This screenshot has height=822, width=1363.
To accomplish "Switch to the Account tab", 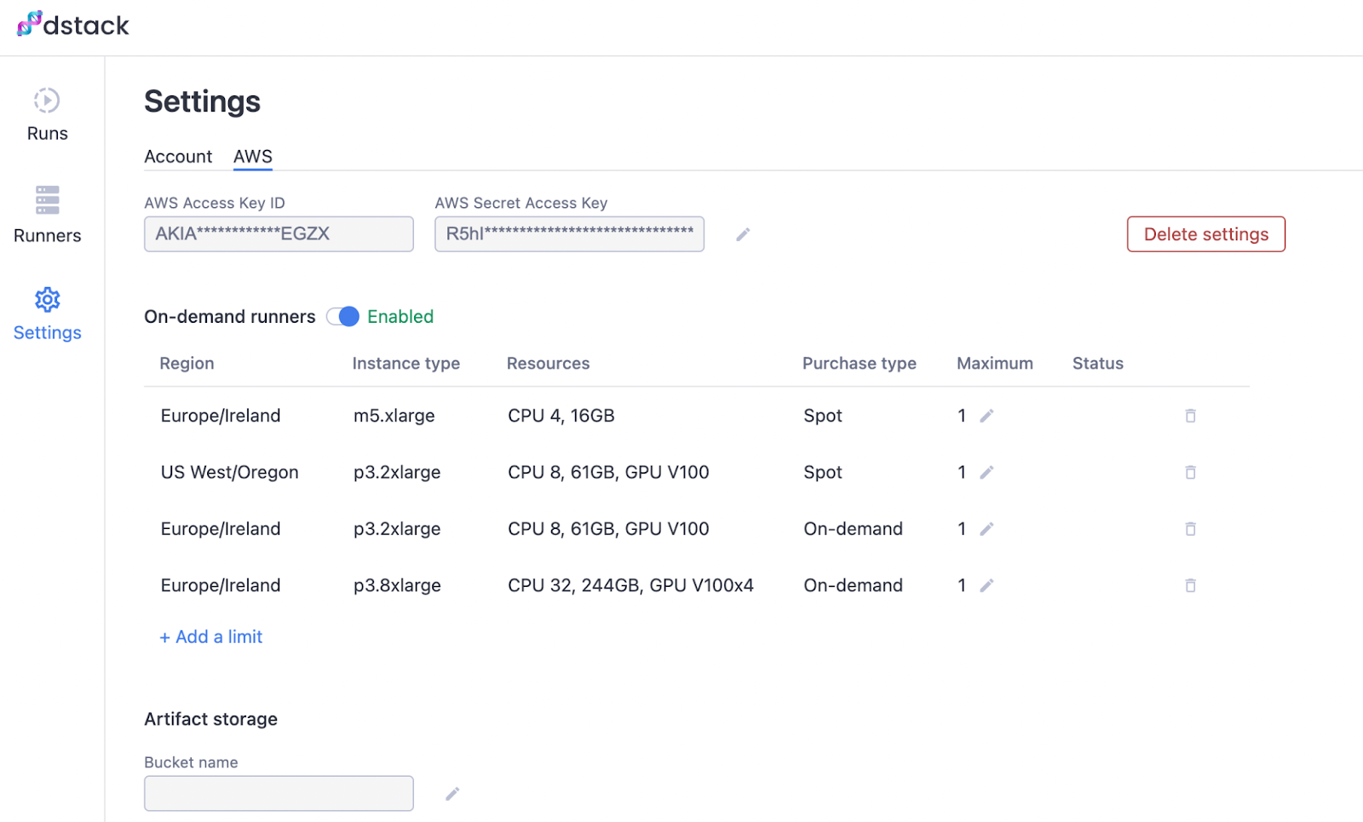I will point(178,157).
